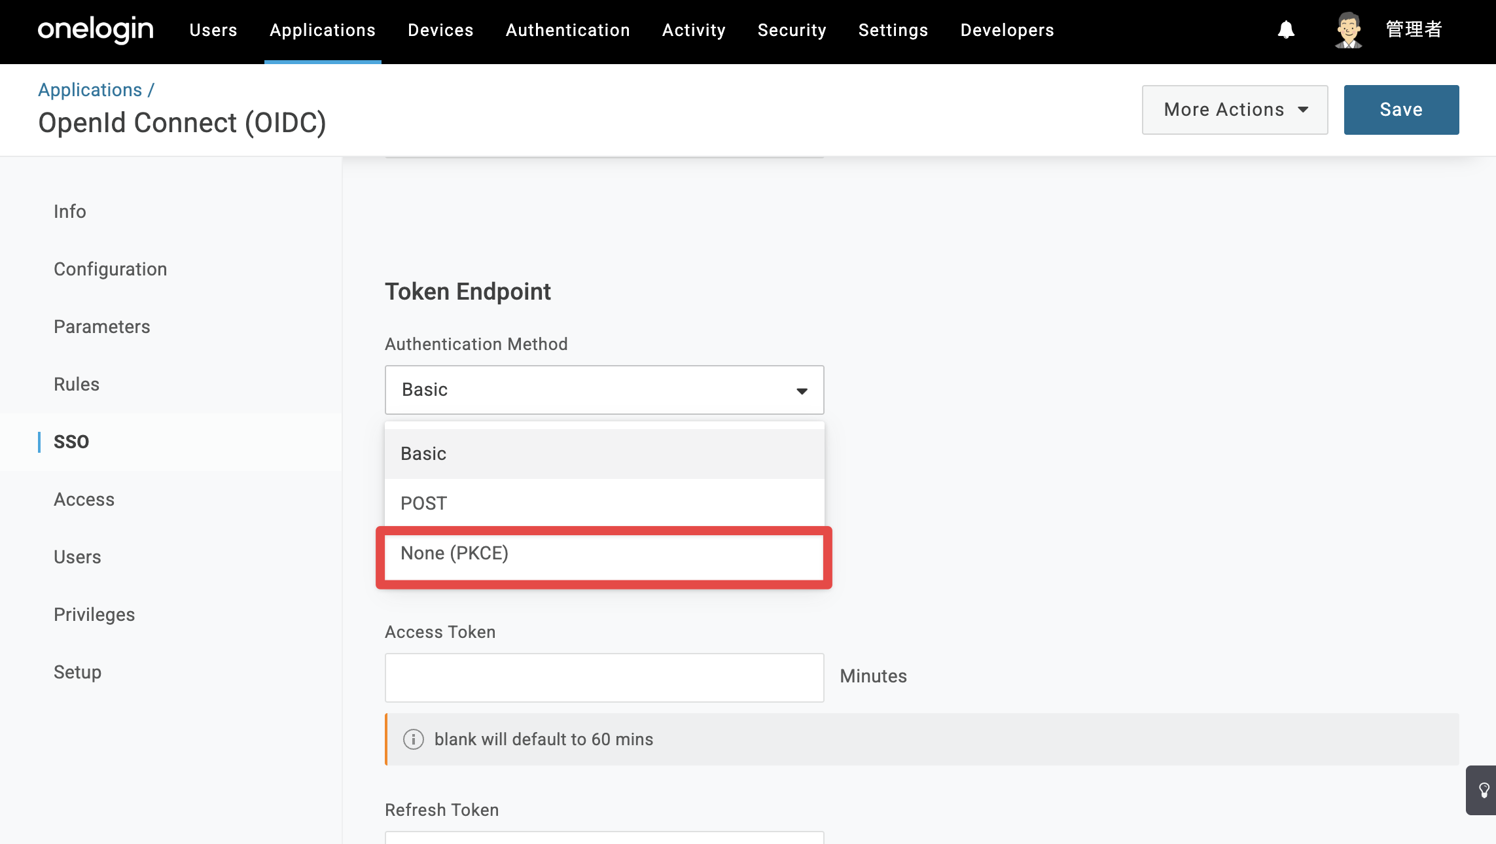Click the OpenId Connect (OIDC) title
Viewport: 1496px width, 844px height.
tap(183, 123)
